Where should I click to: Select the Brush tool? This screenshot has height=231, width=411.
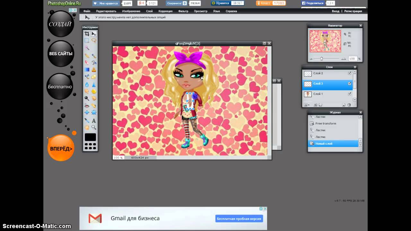click(x=94, y=56)
